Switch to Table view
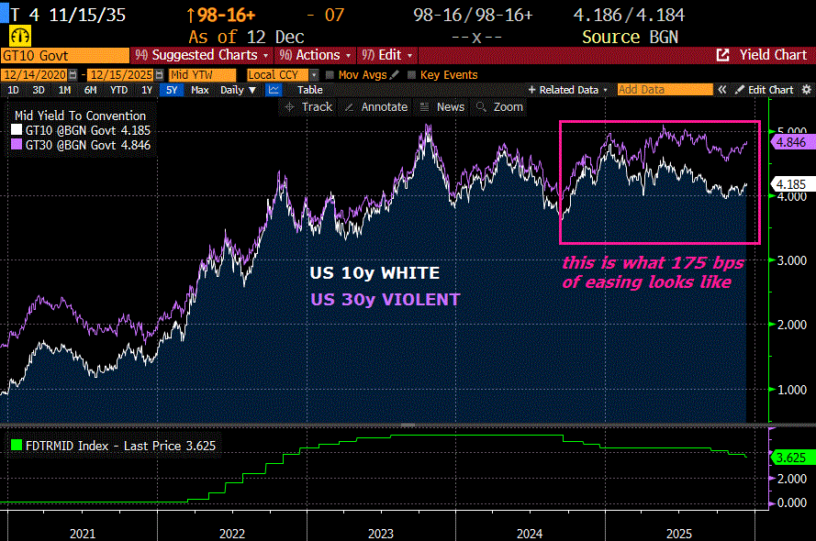The height and width of the screenshot is (541, 816). click(x=310, y=90)
